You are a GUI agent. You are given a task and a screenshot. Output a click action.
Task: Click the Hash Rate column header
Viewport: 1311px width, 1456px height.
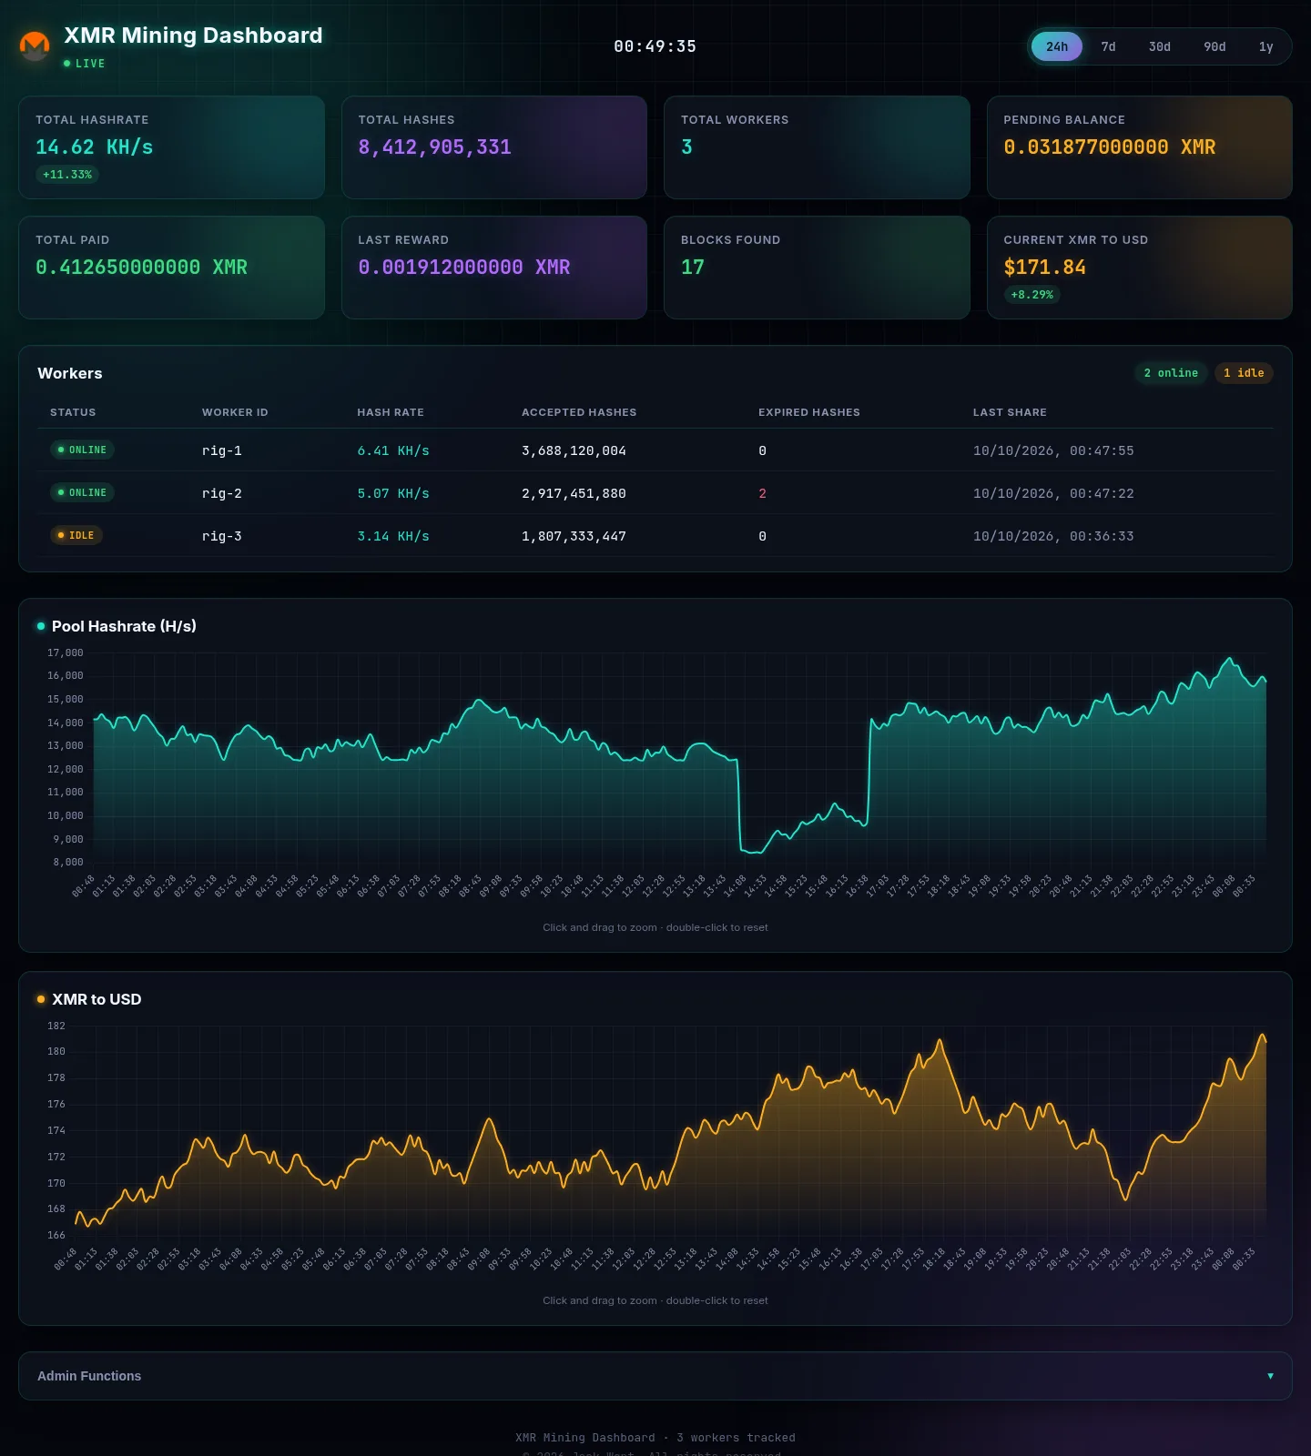click(391, 412)
